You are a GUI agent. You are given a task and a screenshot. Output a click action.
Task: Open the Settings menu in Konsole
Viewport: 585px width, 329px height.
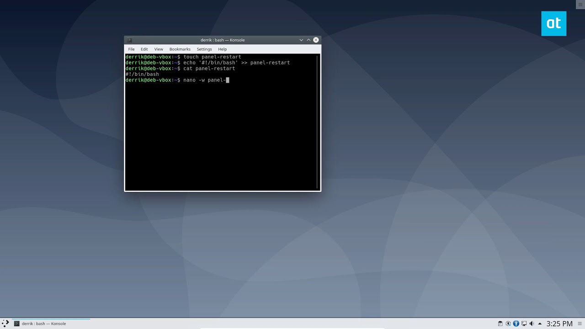click(x=204, y=49)
